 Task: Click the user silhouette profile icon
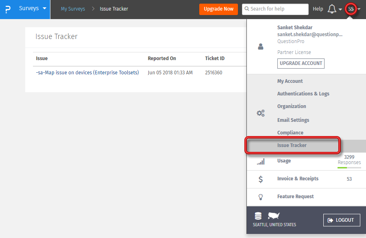[261, 47]
